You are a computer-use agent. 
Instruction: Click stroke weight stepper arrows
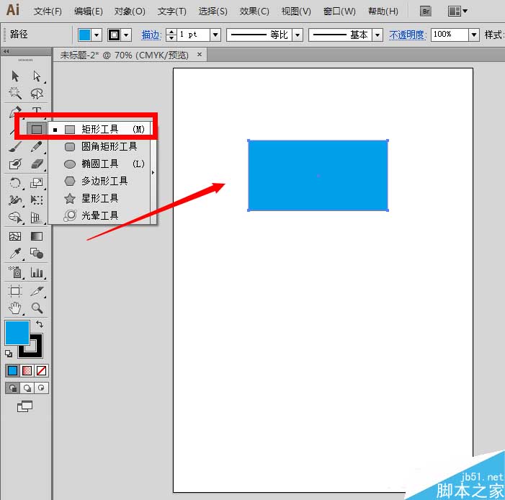point(171,35)
